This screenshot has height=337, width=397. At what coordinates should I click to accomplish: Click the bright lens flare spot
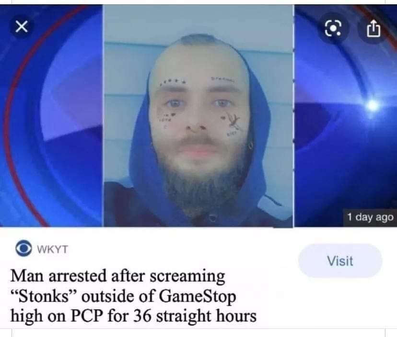click(373, 105)
